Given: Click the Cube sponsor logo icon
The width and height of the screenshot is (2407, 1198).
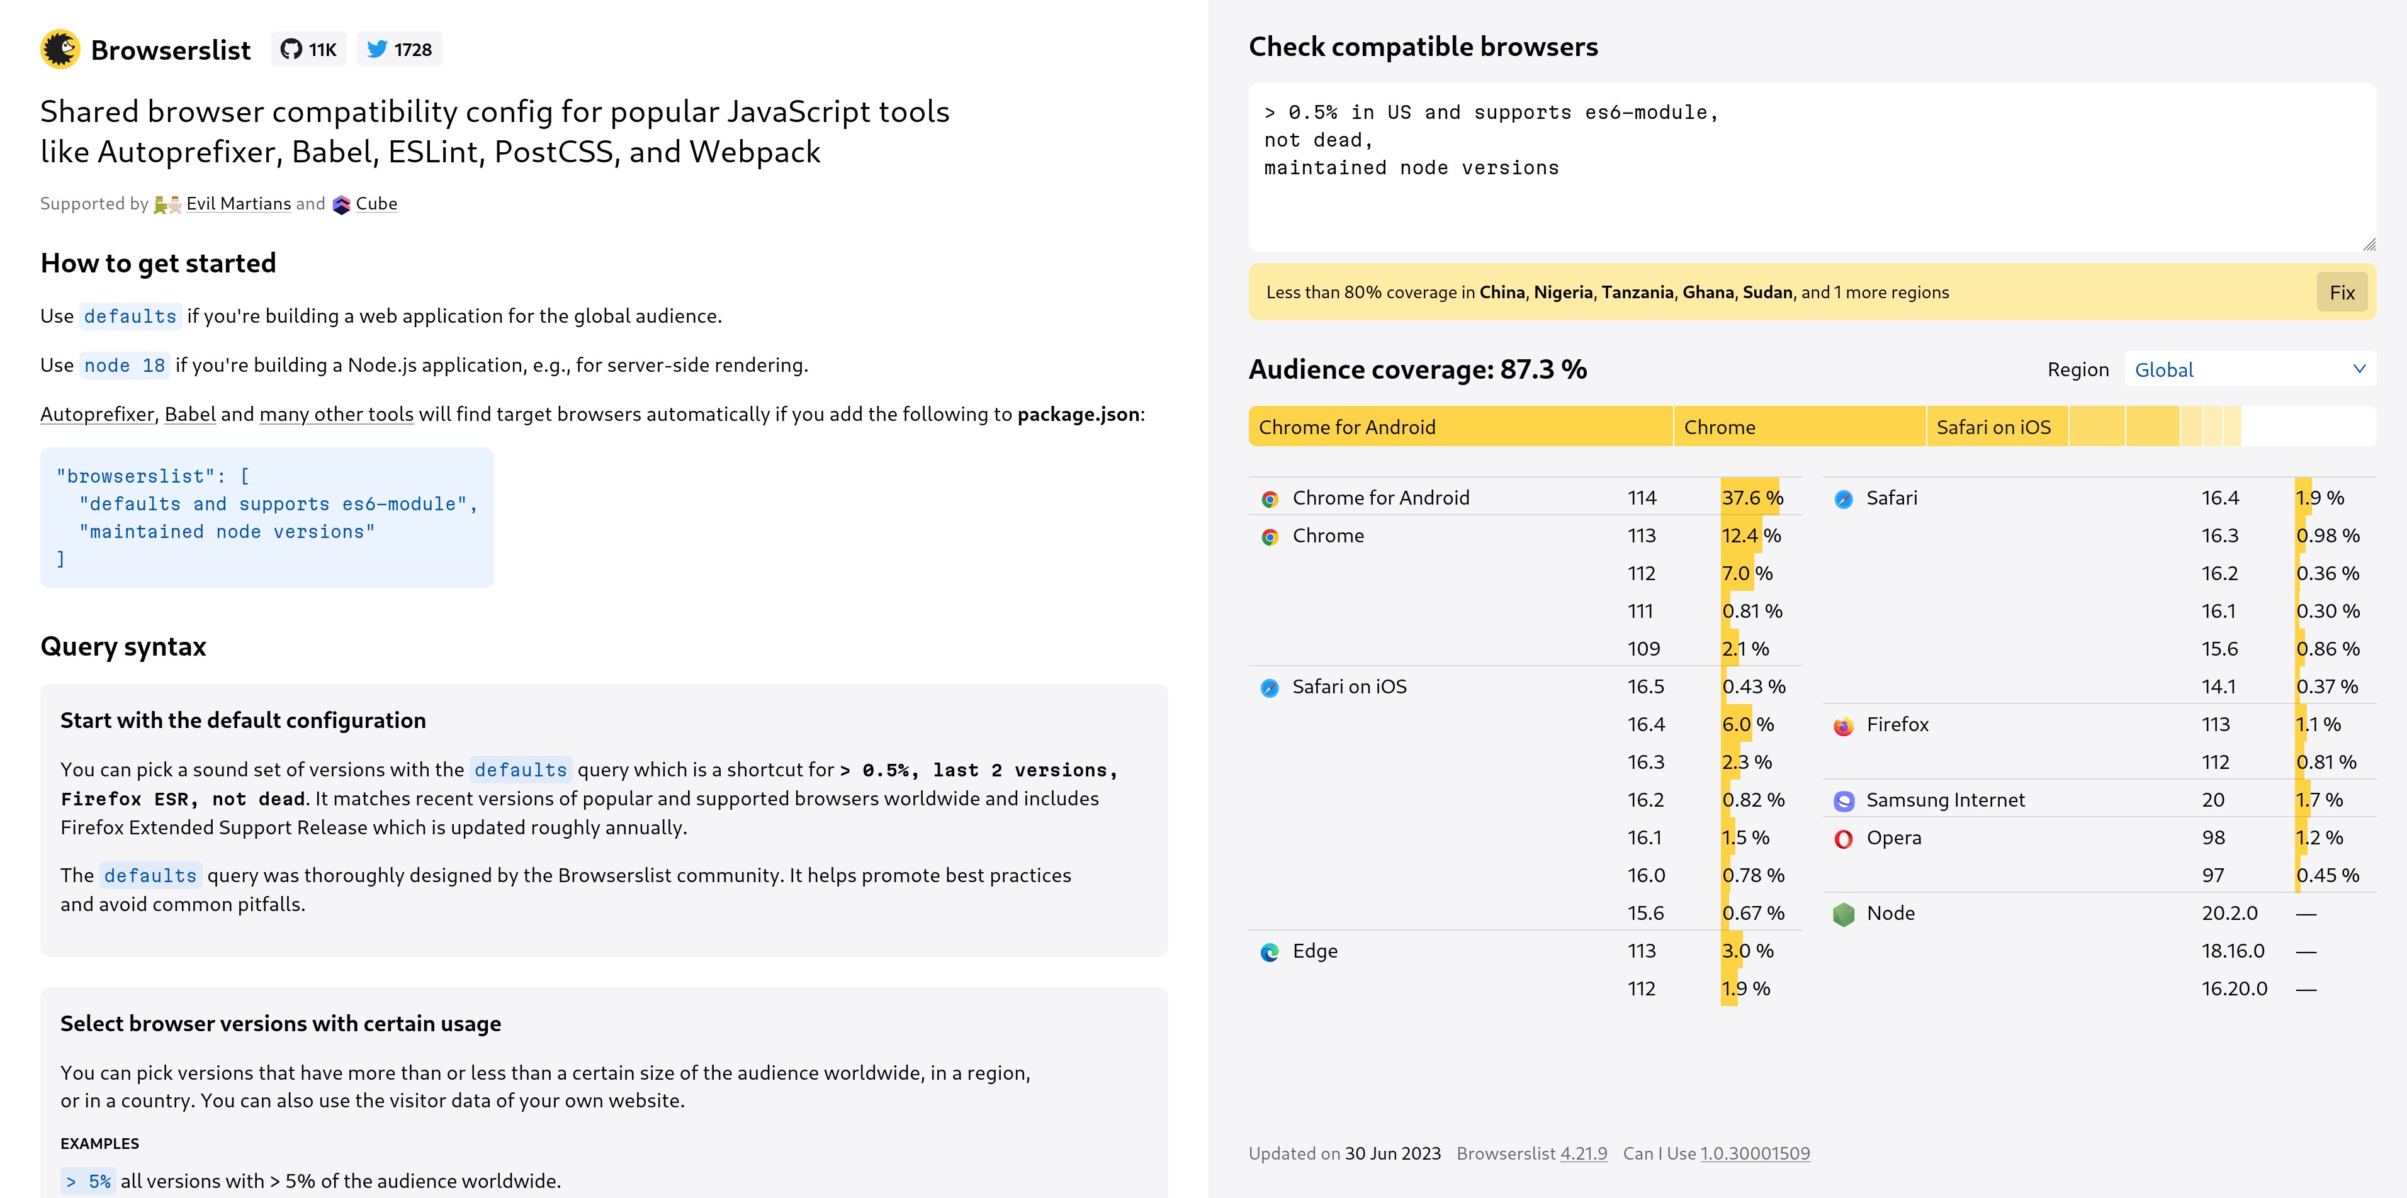Looking at the screenshot, I should click(x=341, y=204).
